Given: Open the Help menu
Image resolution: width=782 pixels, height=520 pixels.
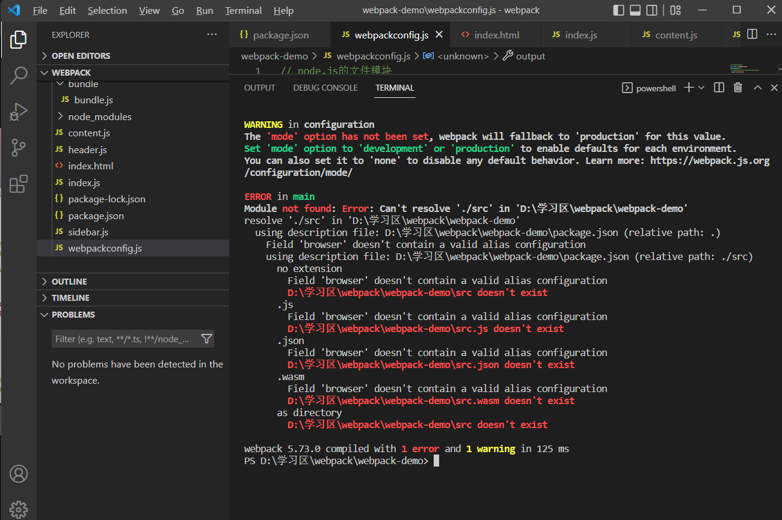Looking at the screenshot, I should (x=284, y=11).
